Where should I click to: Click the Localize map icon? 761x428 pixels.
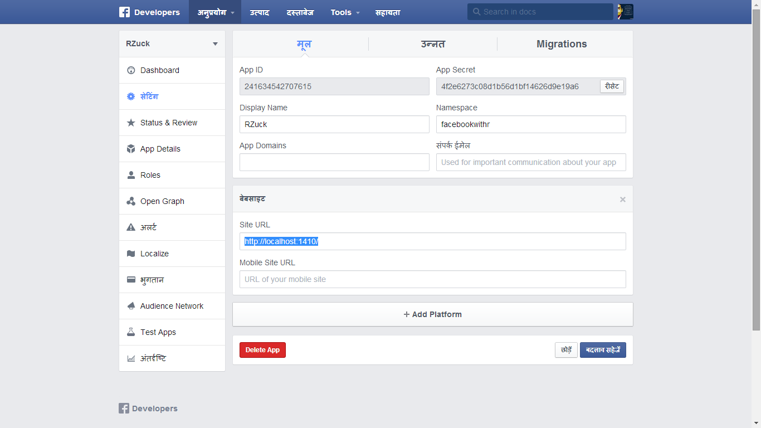click(131, 254)
